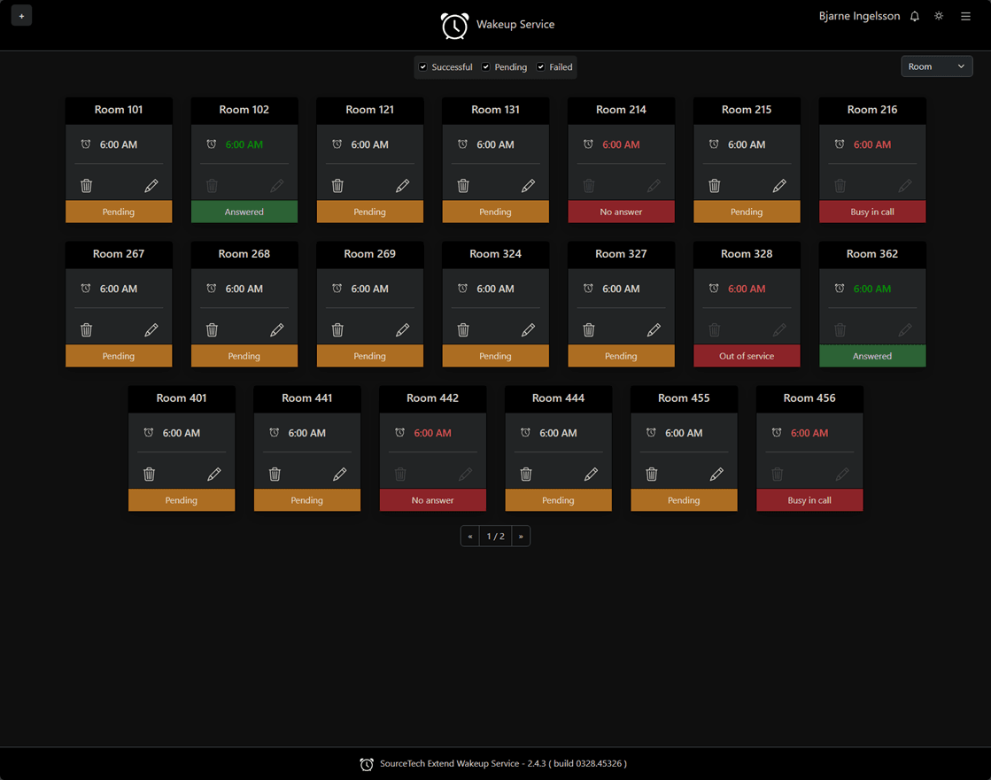This screenshot has height=780, width=991.
Task: Edit the Room 327 wakeup time
Action: click(x=654, y=330)
